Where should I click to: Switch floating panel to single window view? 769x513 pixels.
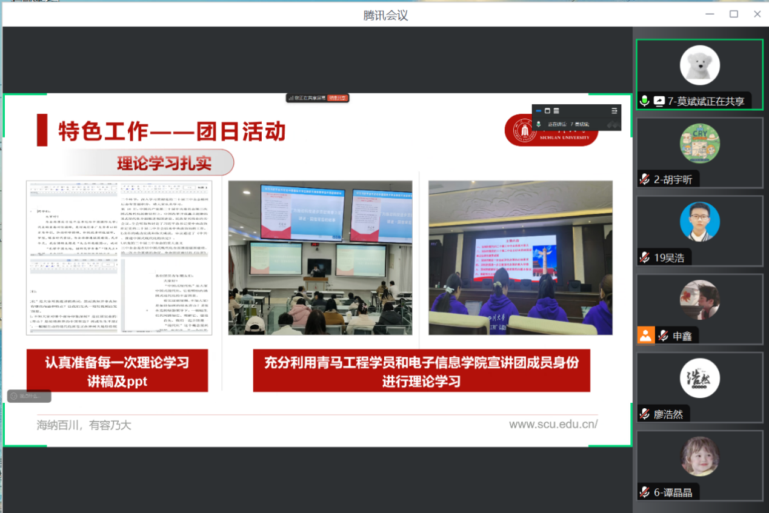tap(547, 111)
